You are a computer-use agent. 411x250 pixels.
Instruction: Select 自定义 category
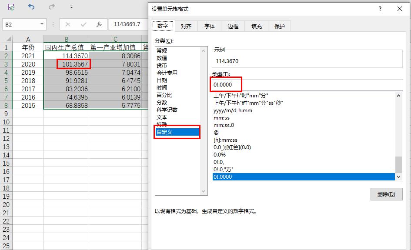[178, 132]
